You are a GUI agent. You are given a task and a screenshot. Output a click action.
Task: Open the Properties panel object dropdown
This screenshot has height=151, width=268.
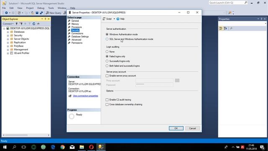coord(265,23)
